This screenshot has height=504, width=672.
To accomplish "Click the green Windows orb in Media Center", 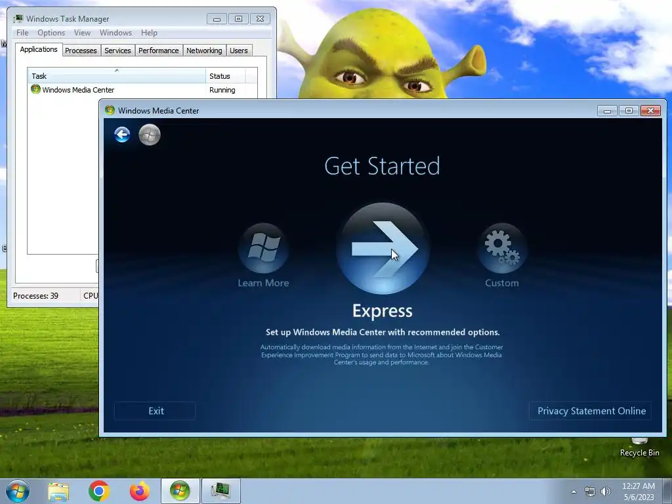I will coord(150,135).
